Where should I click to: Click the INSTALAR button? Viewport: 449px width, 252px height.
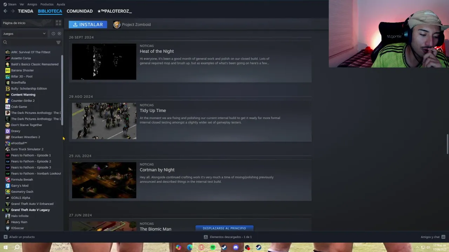(88, 24)
